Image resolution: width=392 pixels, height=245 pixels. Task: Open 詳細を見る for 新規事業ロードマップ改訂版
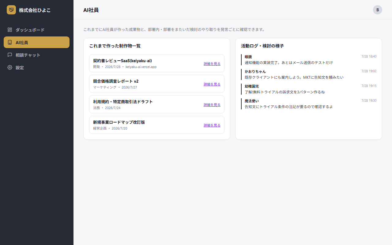tap(212, 125)
